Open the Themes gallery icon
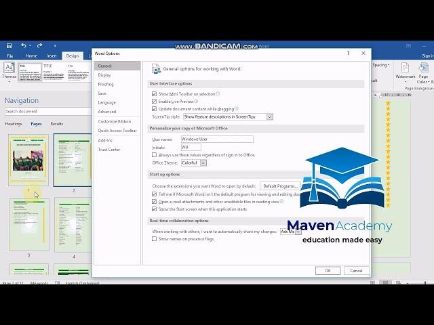This screenshot has width=434, height=325. point(9,70)
